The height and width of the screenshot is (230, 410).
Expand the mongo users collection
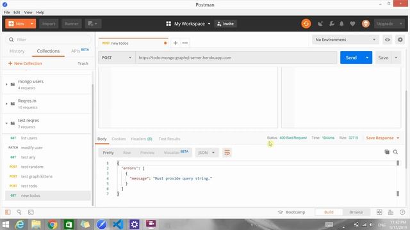tap(6, 84)
